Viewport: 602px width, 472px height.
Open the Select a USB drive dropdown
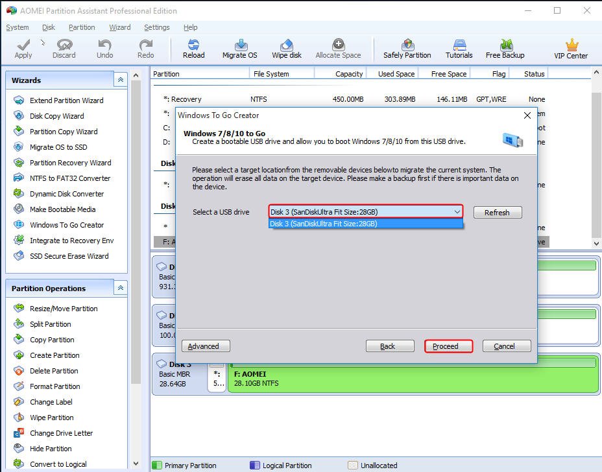click(x=365, y=212)
